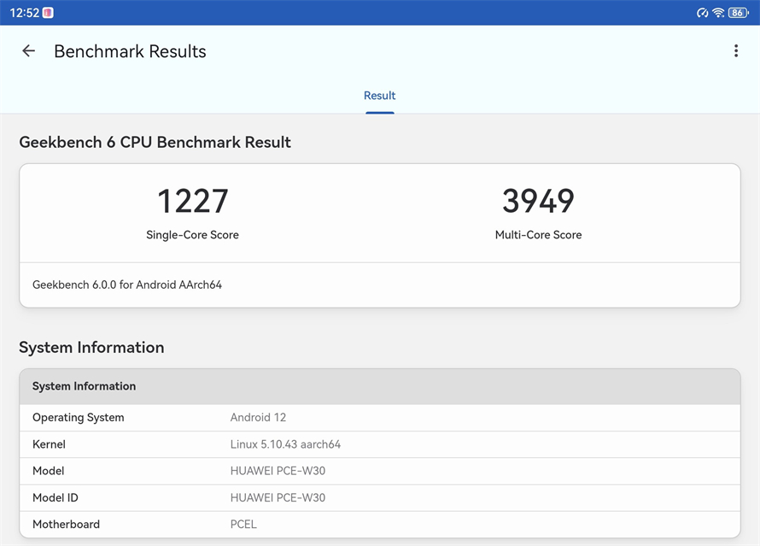Select the Result tab
This screenshot has width=760, height=546.
(x=379, y=96)
